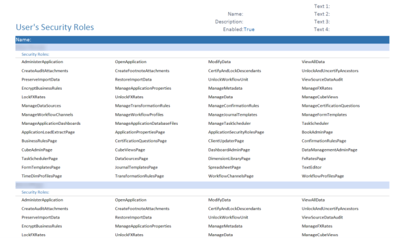Click ManageWorkflowProfiles
The width and height of the screenshot is (404, 238).
(x=139, y=114)
